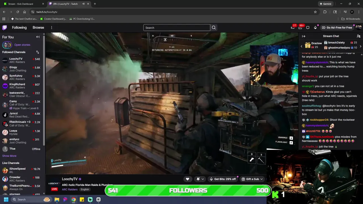363x204 pixels.
Task: Open the notification bell dropdown for LoochyTV
Action: click(200, 179)
